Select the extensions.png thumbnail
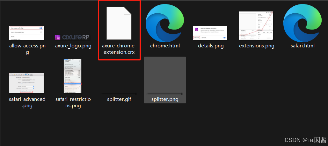Image resolution: width=328 pixels, height=146 pixels. click(x=256, y=26)
